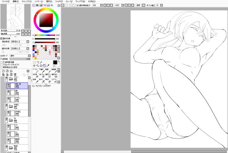
Task: Add a layer mask
Action: [28, 71]
